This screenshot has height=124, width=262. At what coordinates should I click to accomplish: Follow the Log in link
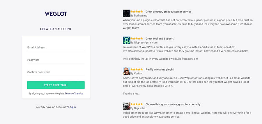(x=72, y=107)
